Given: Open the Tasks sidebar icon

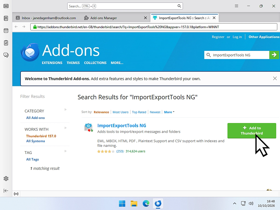Looking at the screenshot, I should click(x=6, y=43).
